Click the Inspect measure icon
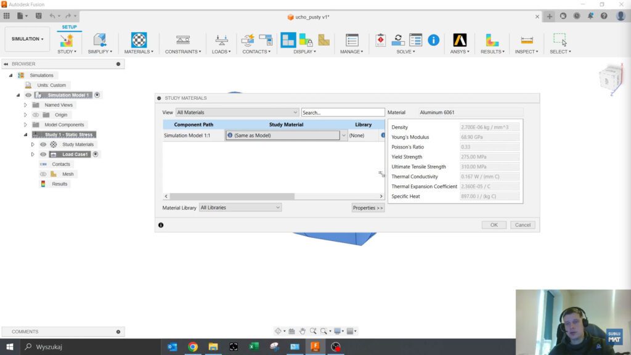The height and width of the screenshot is (355, 631). click(526, 40)
